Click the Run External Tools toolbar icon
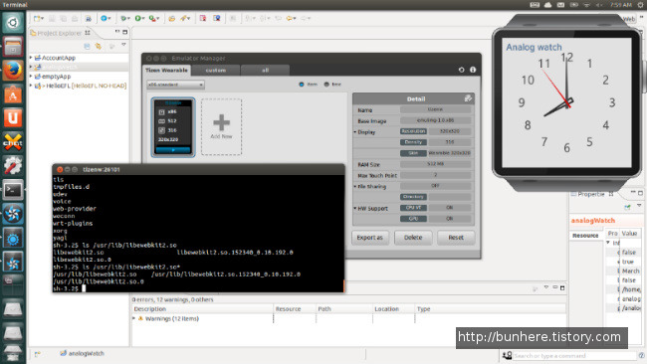Viewport: 647px width, 364px height. pos(153,19)
